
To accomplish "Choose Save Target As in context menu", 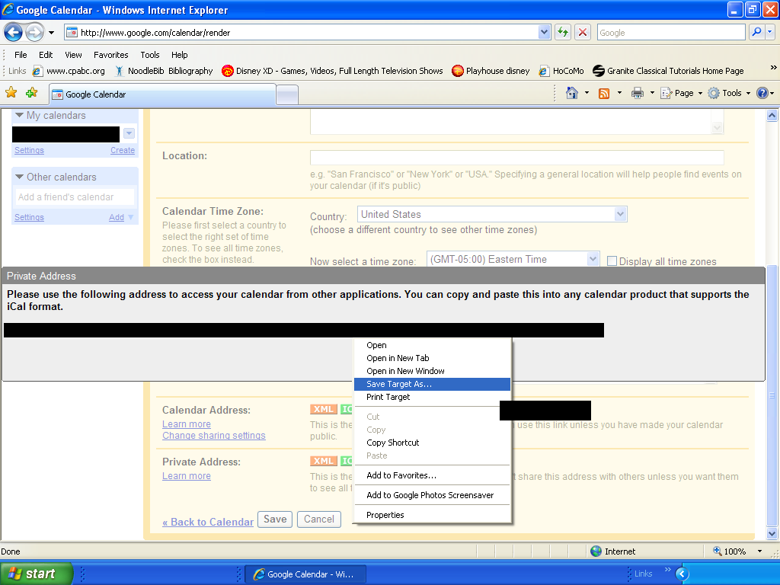I will 432,384.
